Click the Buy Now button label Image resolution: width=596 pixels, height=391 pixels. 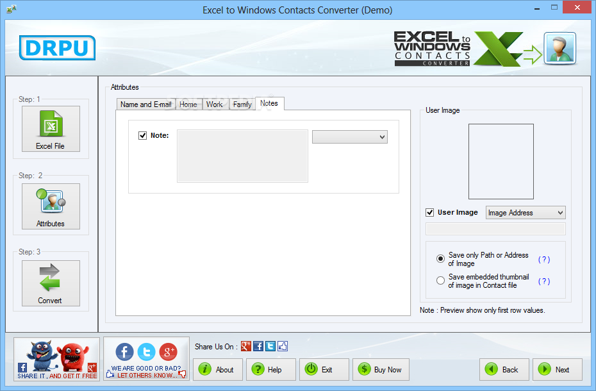pos(388,370)
